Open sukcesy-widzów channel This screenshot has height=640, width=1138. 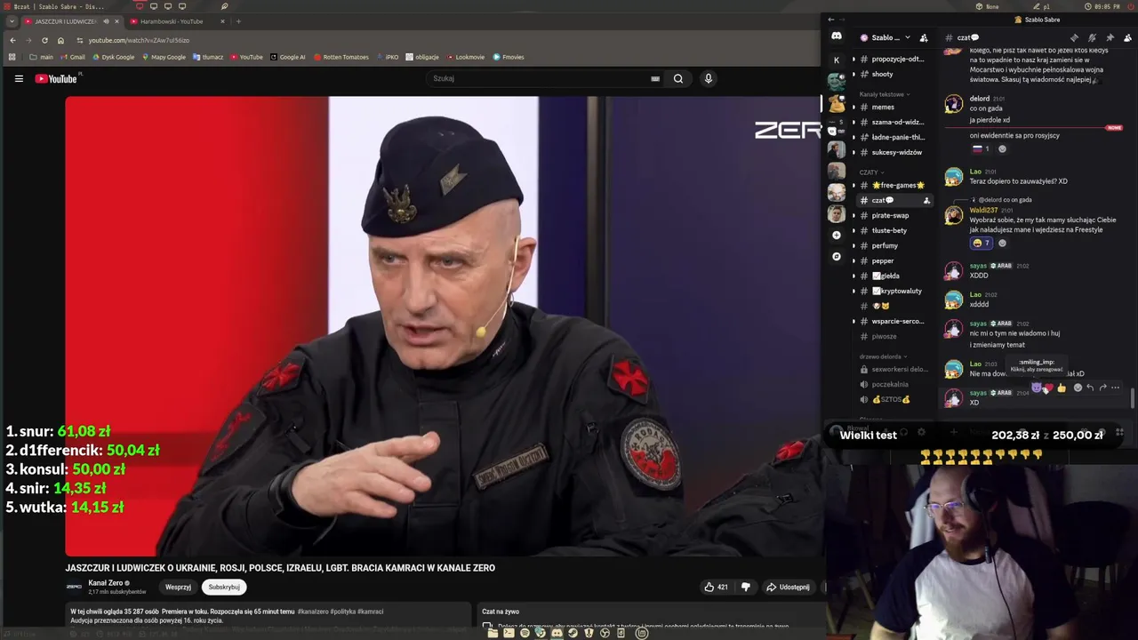pyautogui.click(x=896, y=152)
